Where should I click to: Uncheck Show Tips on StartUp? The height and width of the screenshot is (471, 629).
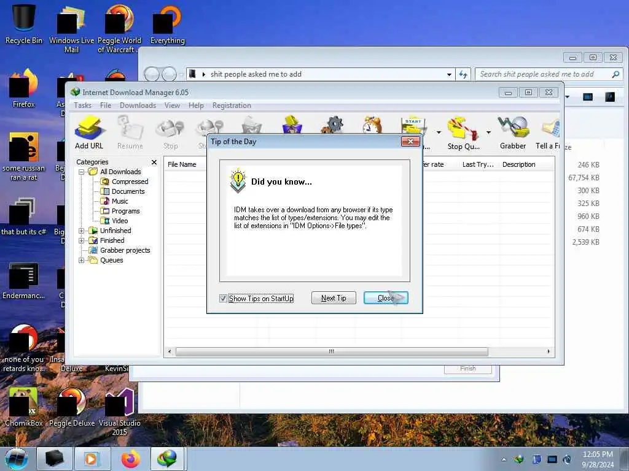(x=223, y=299)
